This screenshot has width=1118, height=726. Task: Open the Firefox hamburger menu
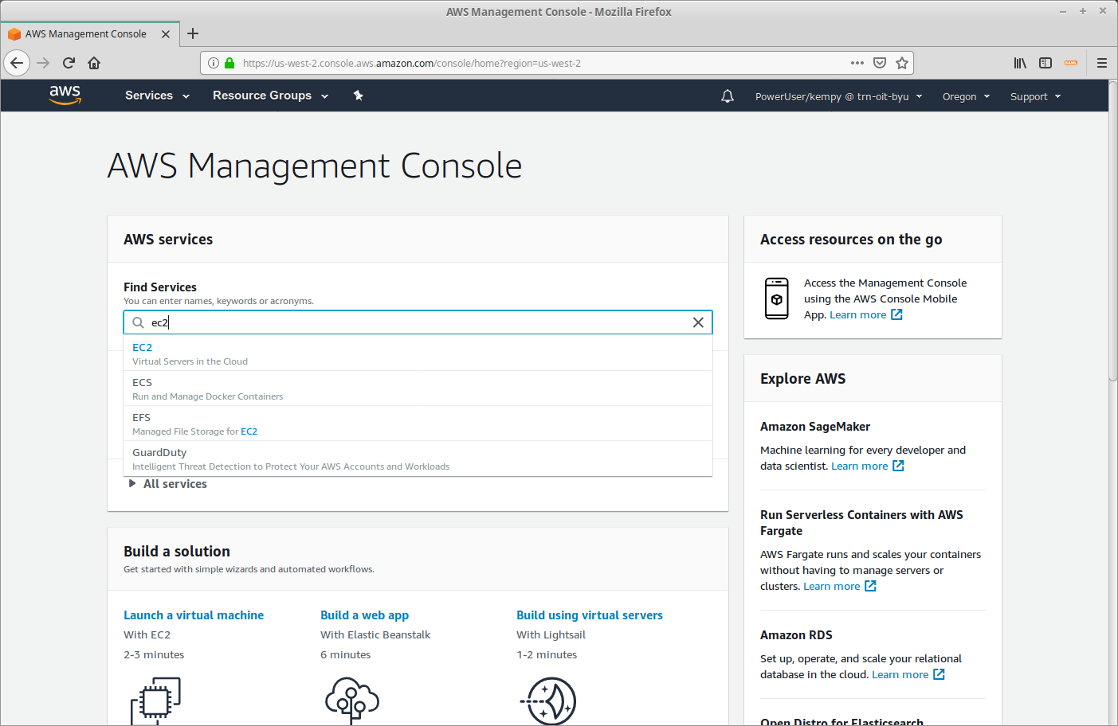(1102, 63)
